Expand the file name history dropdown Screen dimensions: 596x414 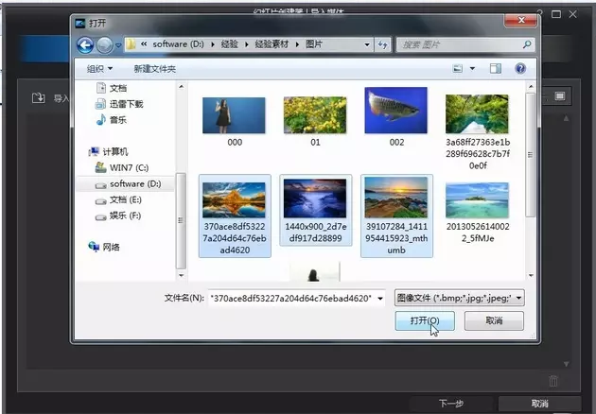click(380, 298)
